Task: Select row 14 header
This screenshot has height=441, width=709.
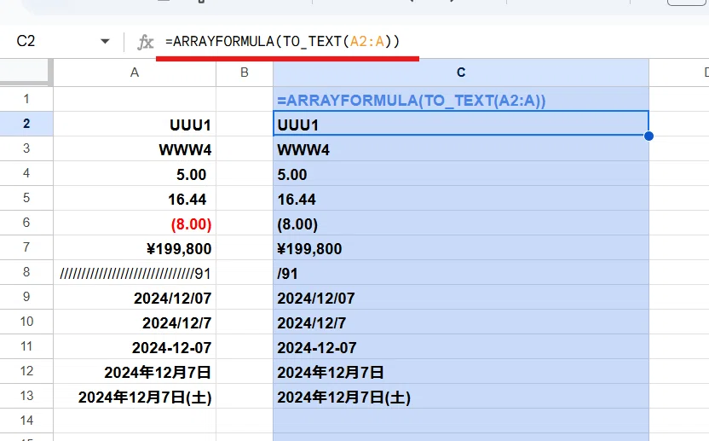Action: point(26,421)
